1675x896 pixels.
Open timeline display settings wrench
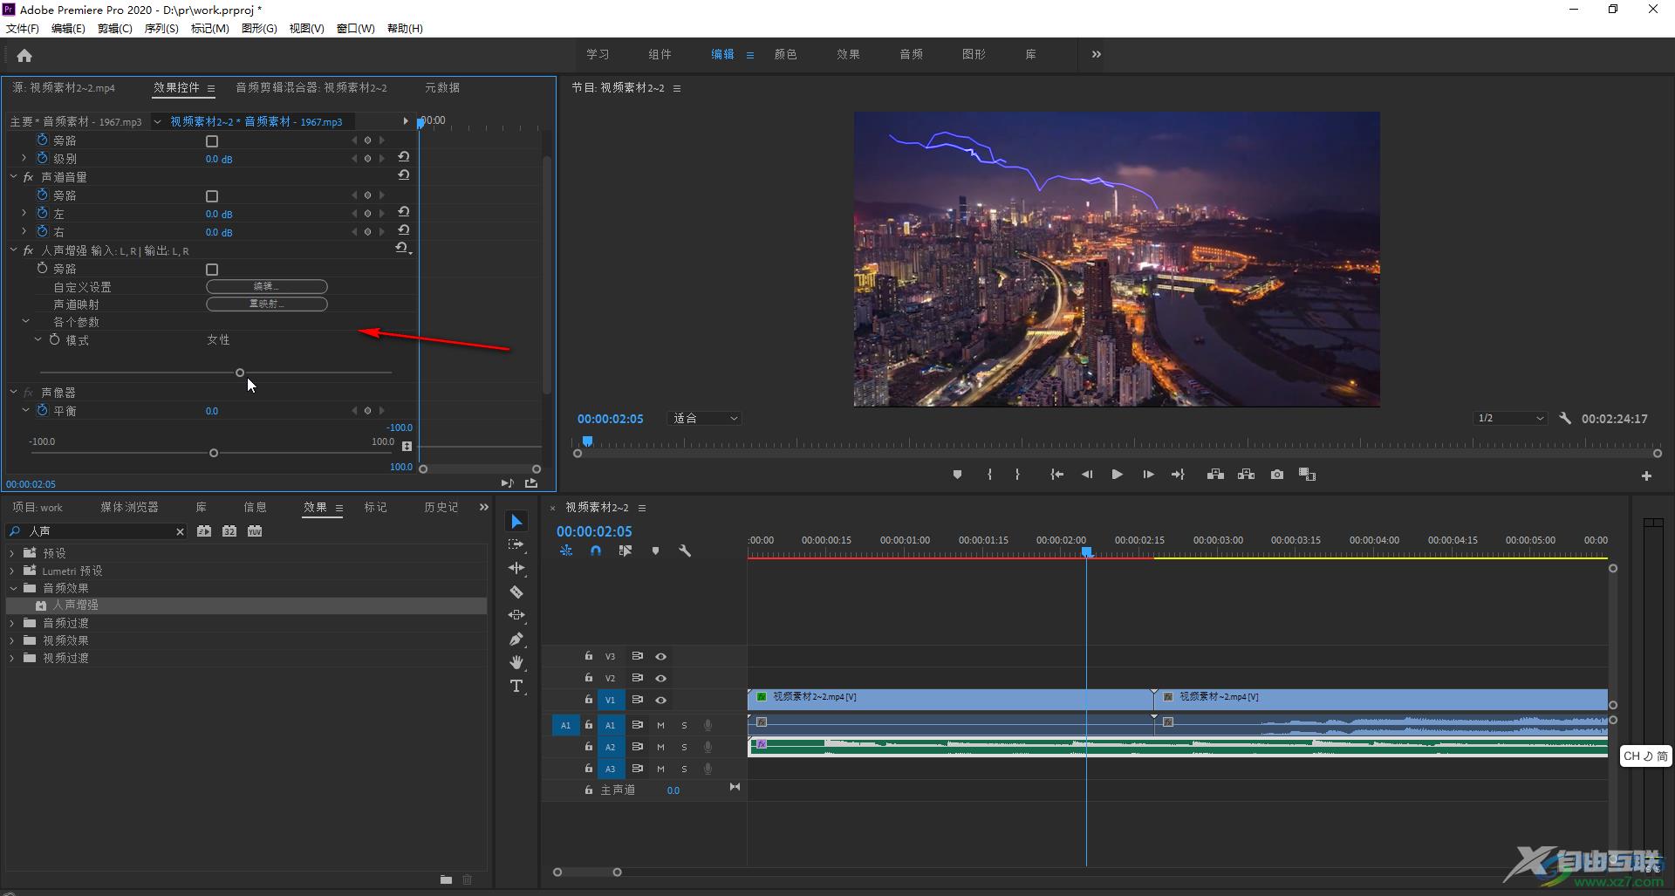coord(685,551)
